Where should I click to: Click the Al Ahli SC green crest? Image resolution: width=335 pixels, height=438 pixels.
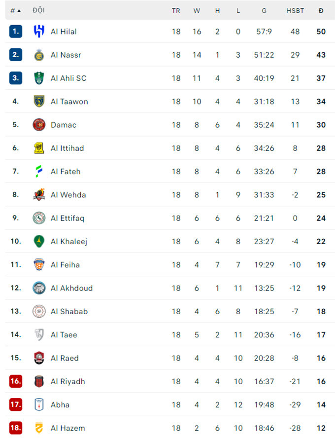(x=39, y=78)
